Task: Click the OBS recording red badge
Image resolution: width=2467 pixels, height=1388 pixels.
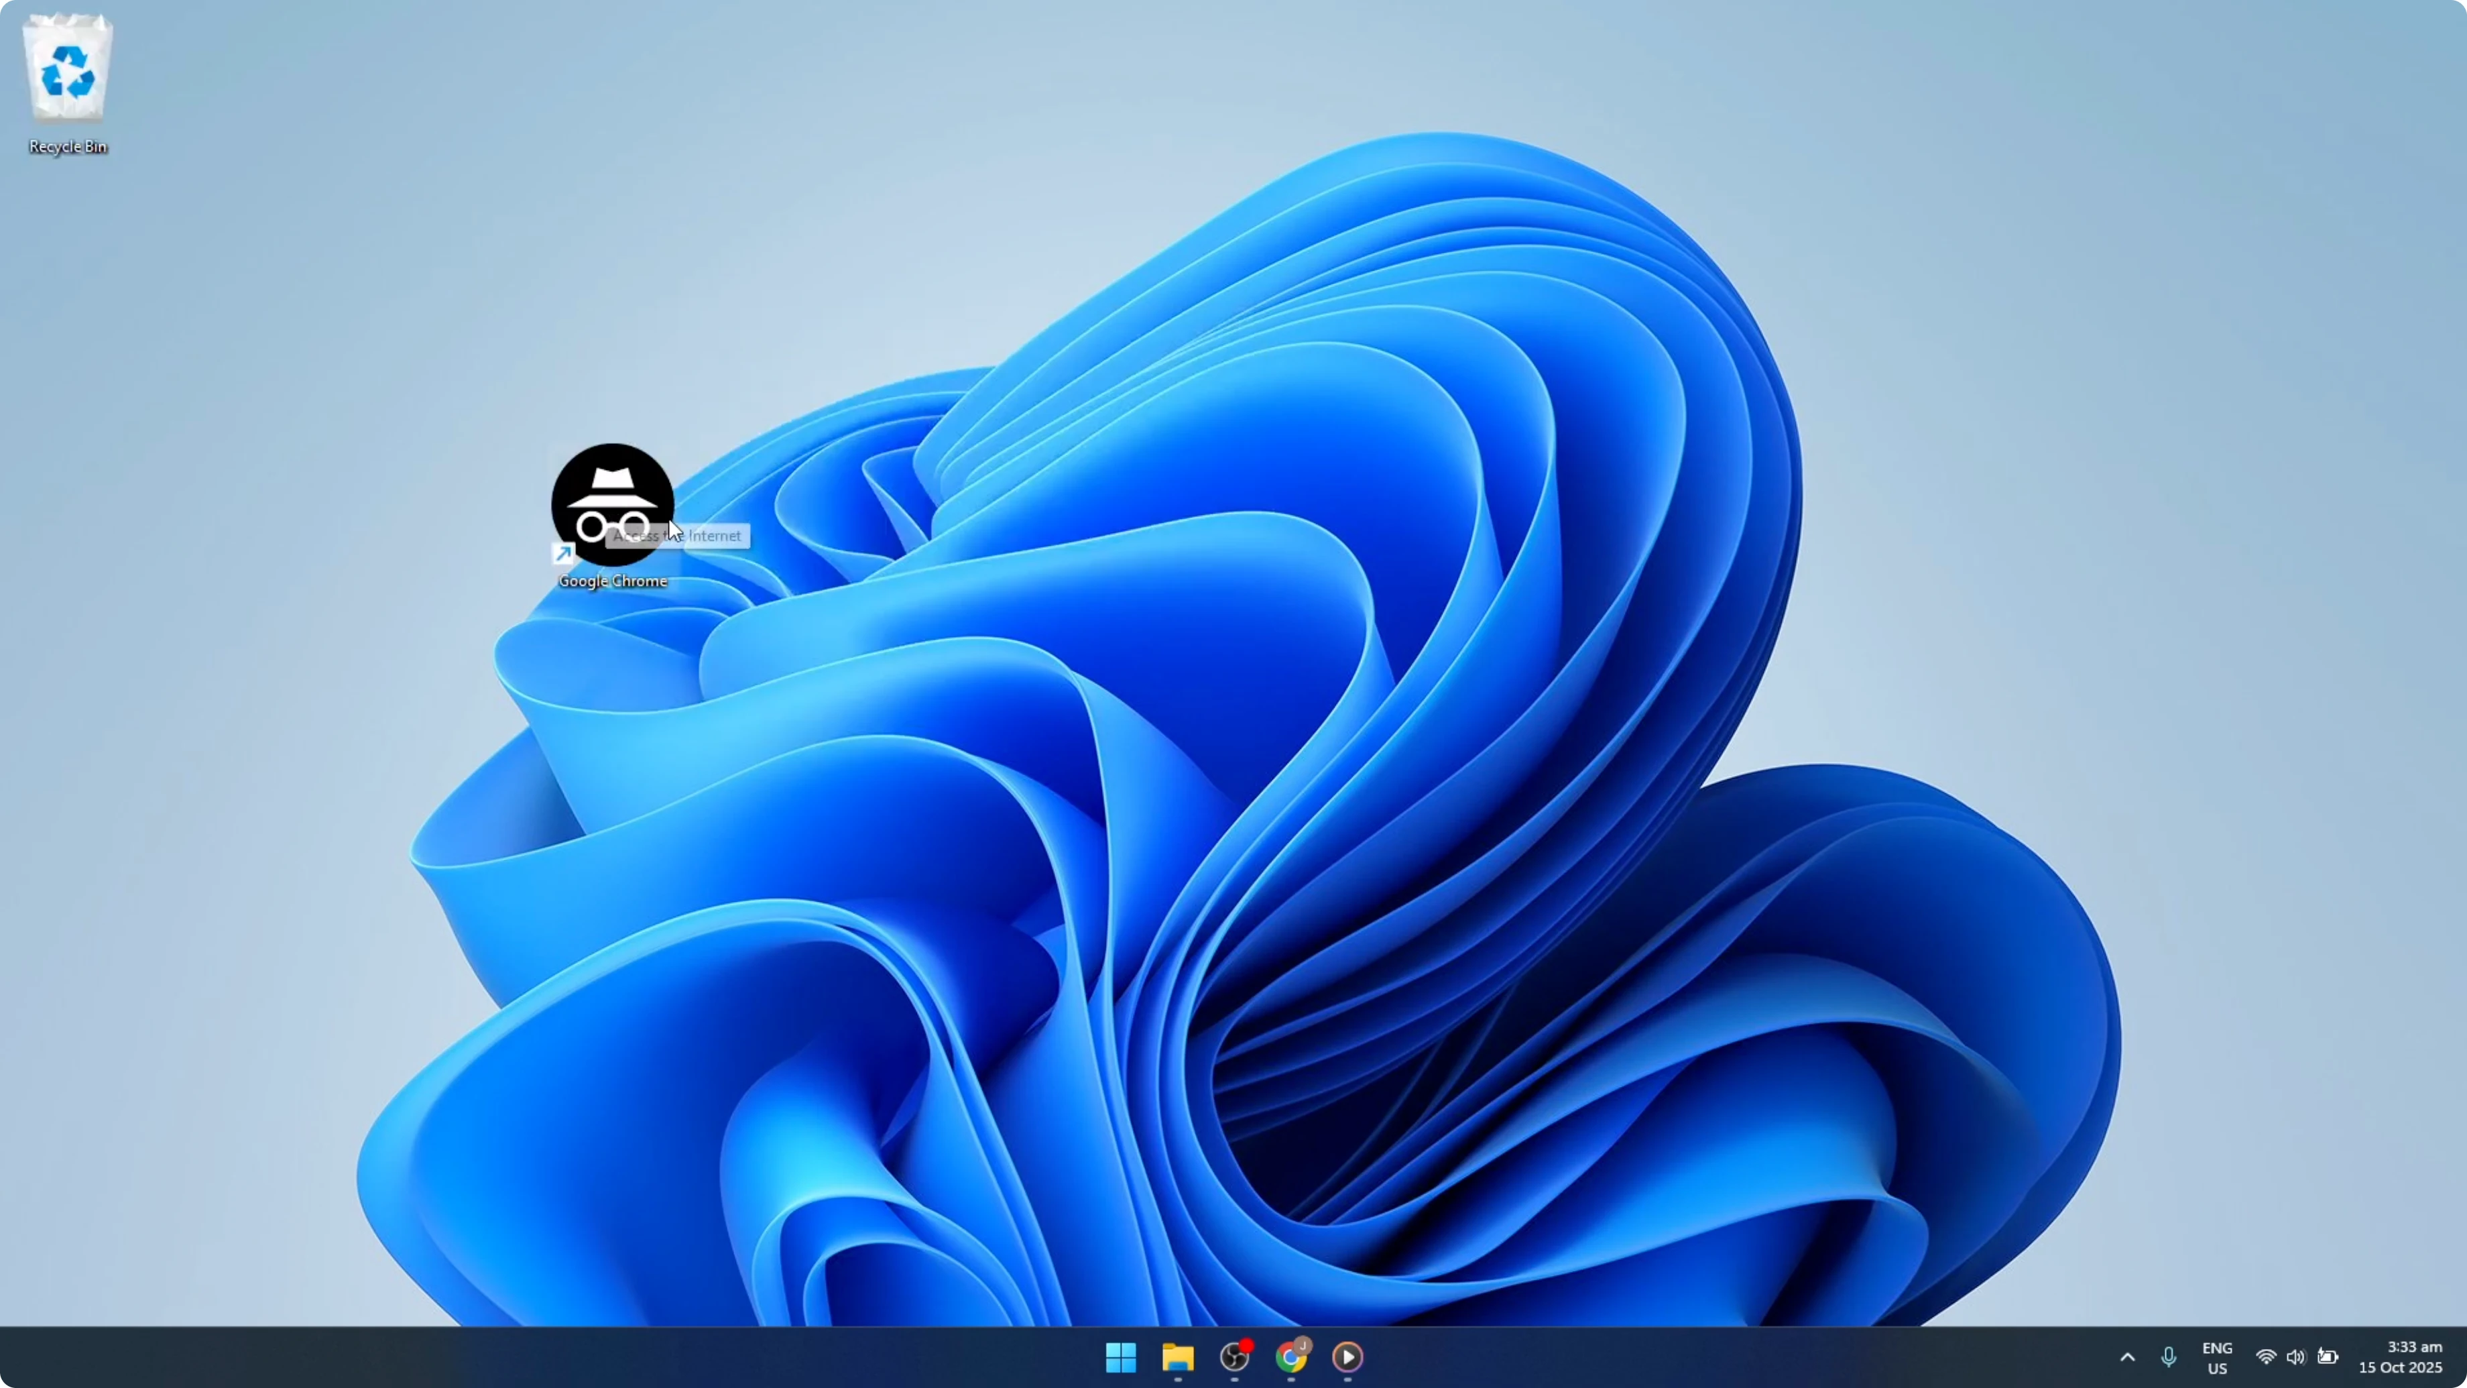Action: tap(1246, 1345)
